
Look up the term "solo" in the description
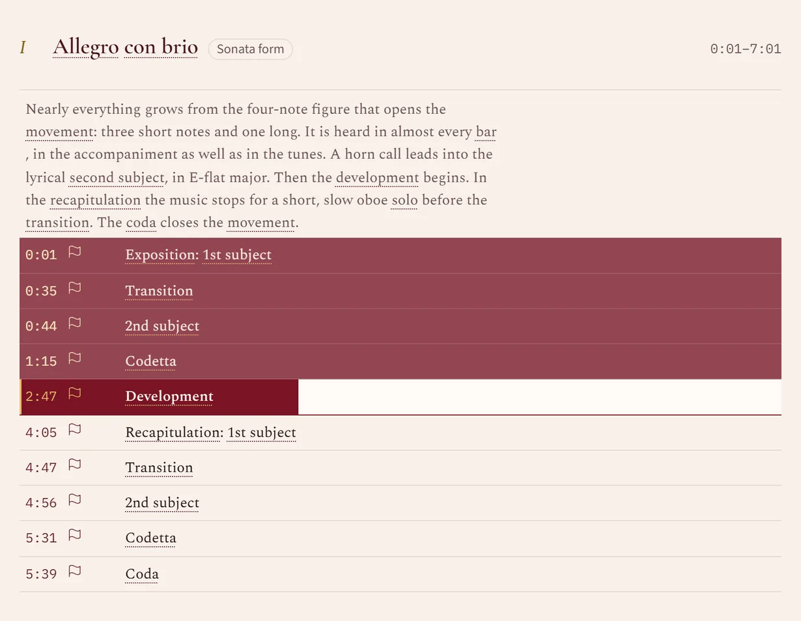point(404,200)
